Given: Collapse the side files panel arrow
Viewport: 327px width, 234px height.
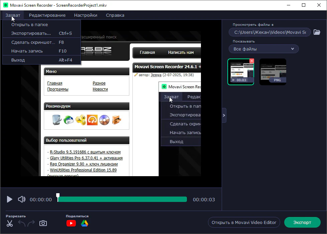Looking at the screenshot, I should [224, 115].
